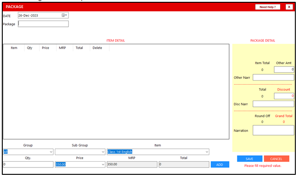This screenshot has height=178, width=299.
Task: Save the package with SAVE button
Action: point(250,158)
